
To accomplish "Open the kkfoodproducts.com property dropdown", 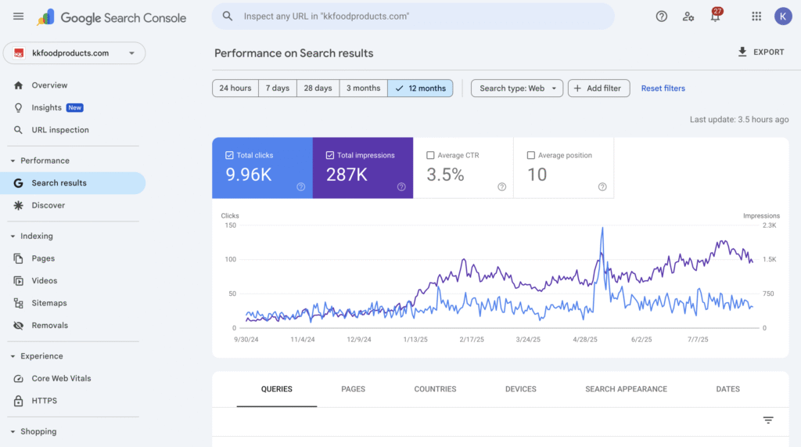I will (74, 53).
